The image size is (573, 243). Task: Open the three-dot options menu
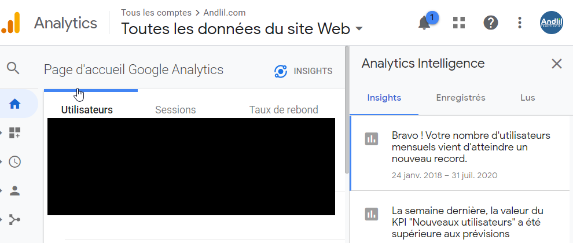pos(520,23)
